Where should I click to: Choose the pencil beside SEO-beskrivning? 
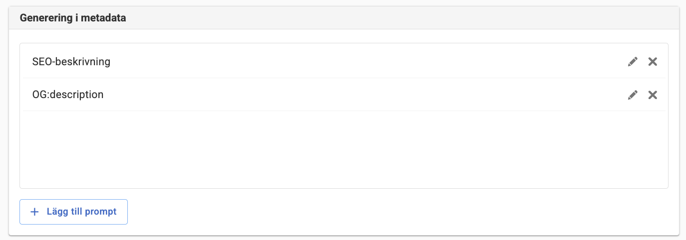coord(633,62)
